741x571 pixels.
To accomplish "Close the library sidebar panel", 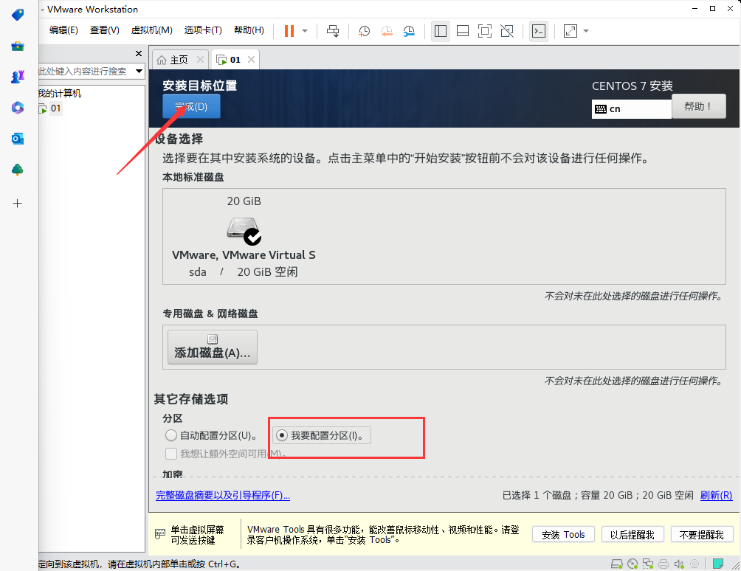I will [x=139, y=53].
